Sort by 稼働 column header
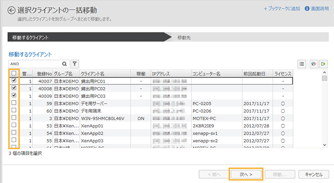 141,73
